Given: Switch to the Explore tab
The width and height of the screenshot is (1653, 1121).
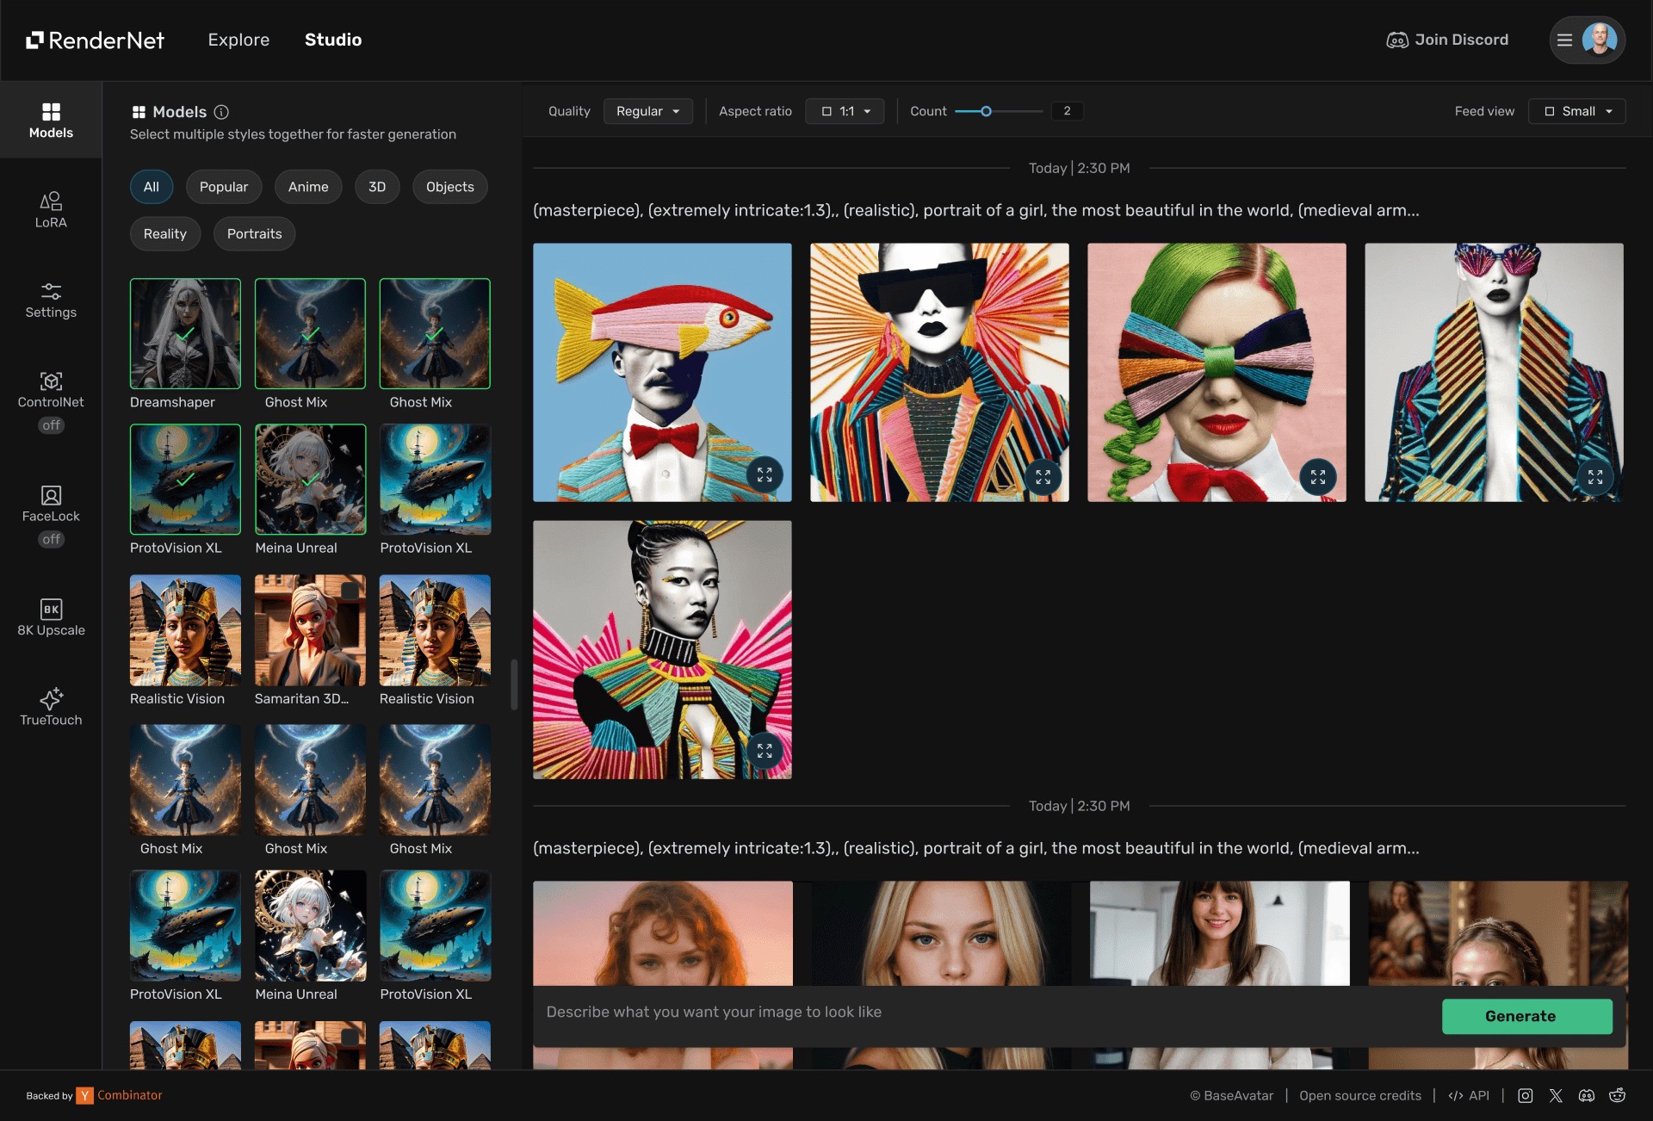Looking at the screenshot, I should click(238, 40).
